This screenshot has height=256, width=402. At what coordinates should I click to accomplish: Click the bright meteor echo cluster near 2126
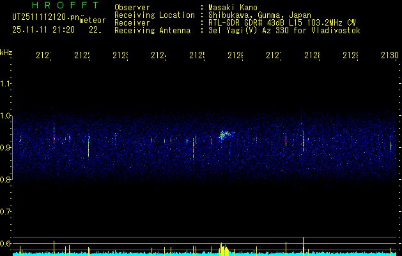coord(226,135)
